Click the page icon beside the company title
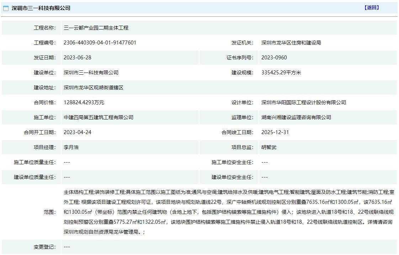 coord(6,8)
